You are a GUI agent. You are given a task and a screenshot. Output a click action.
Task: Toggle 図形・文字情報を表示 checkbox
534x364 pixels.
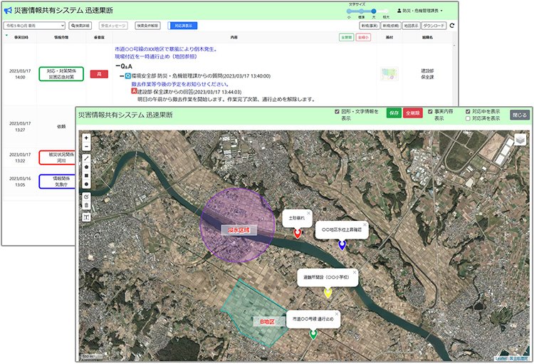pos(337,112)
